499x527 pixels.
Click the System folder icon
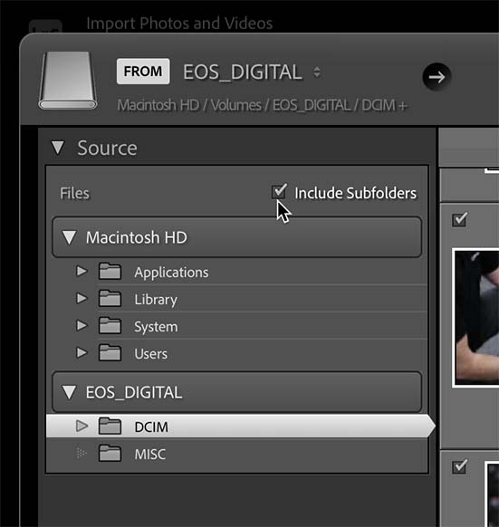(110, 326)
